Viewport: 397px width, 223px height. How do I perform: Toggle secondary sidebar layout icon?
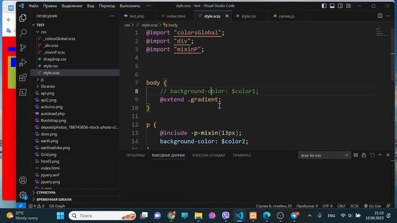[x=341, y=6]
